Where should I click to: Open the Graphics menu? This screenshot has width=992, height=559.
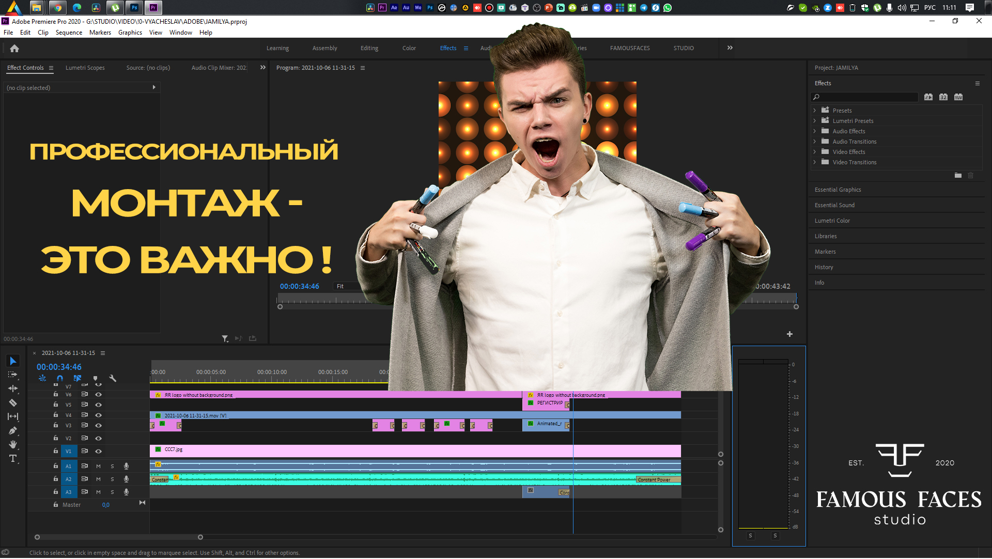click(130, 33)
